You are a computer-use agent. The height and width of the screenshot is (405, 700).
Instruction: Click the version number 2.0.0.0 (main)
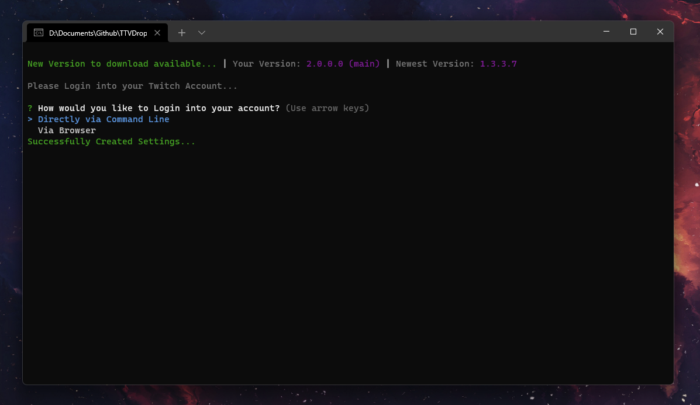click(343, 64)
